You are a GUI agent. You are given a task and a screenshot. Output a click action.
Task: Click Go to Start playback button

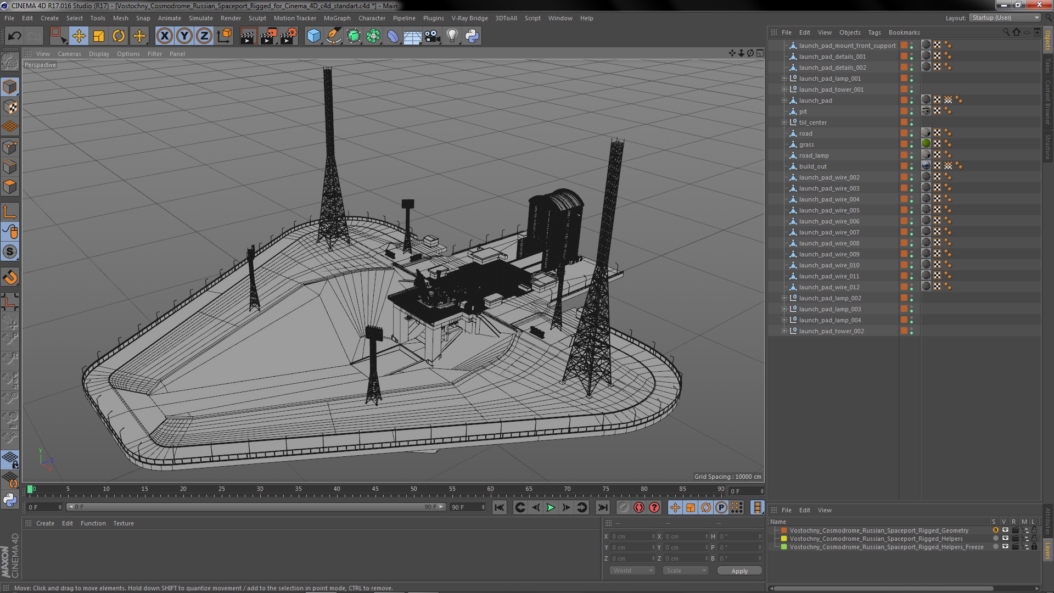(499, 507)
